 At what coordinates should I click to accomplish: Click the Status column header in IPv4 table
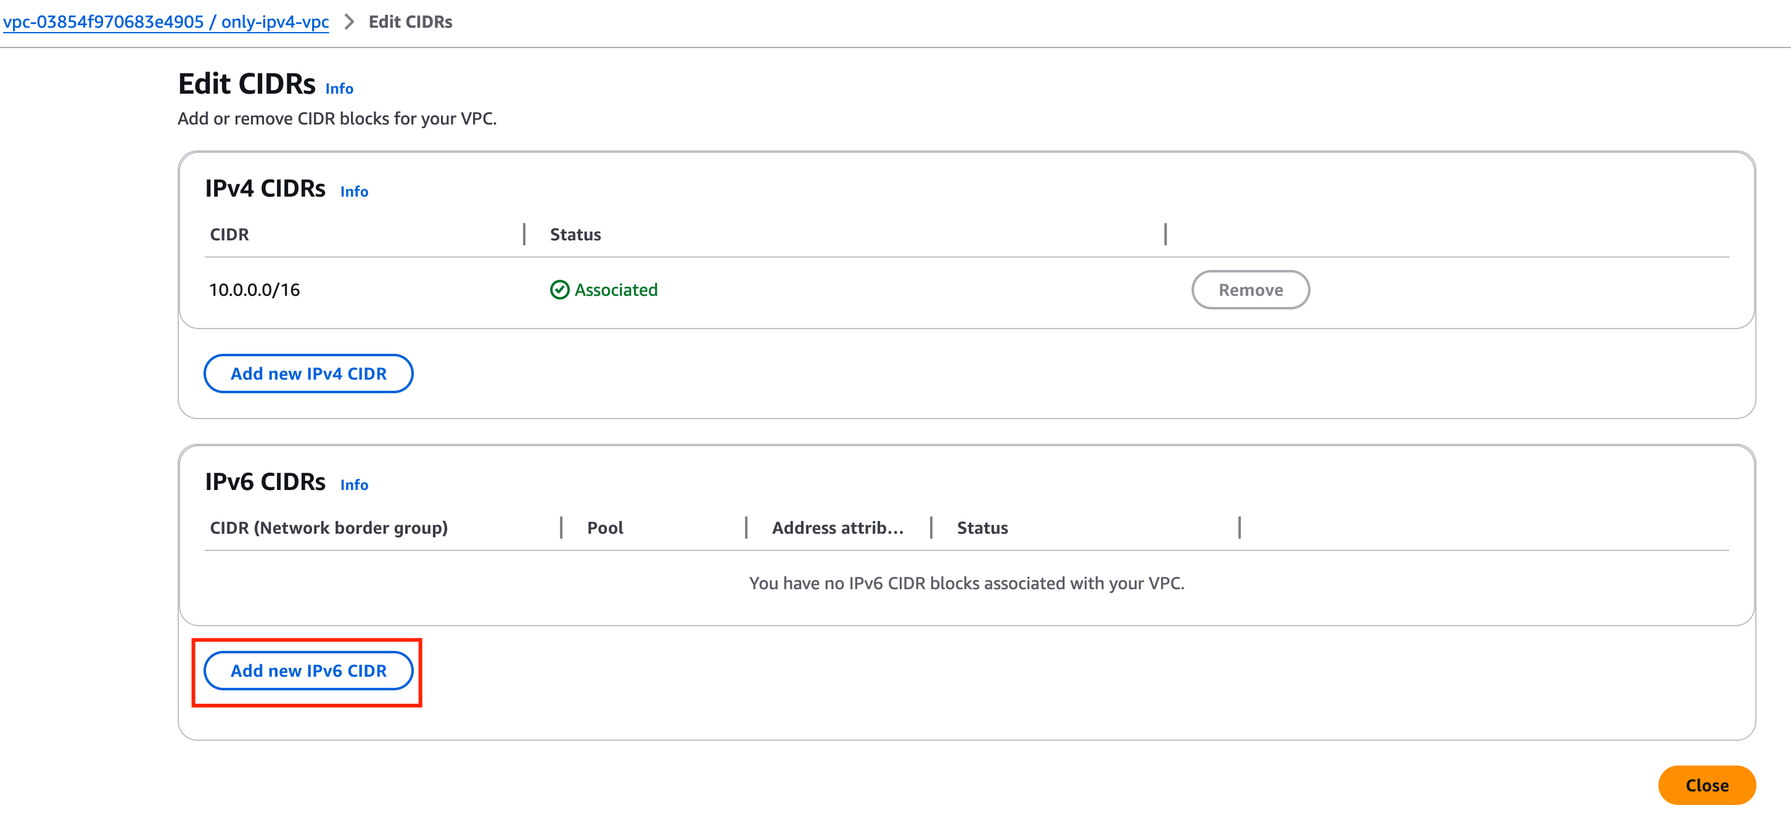575,234
